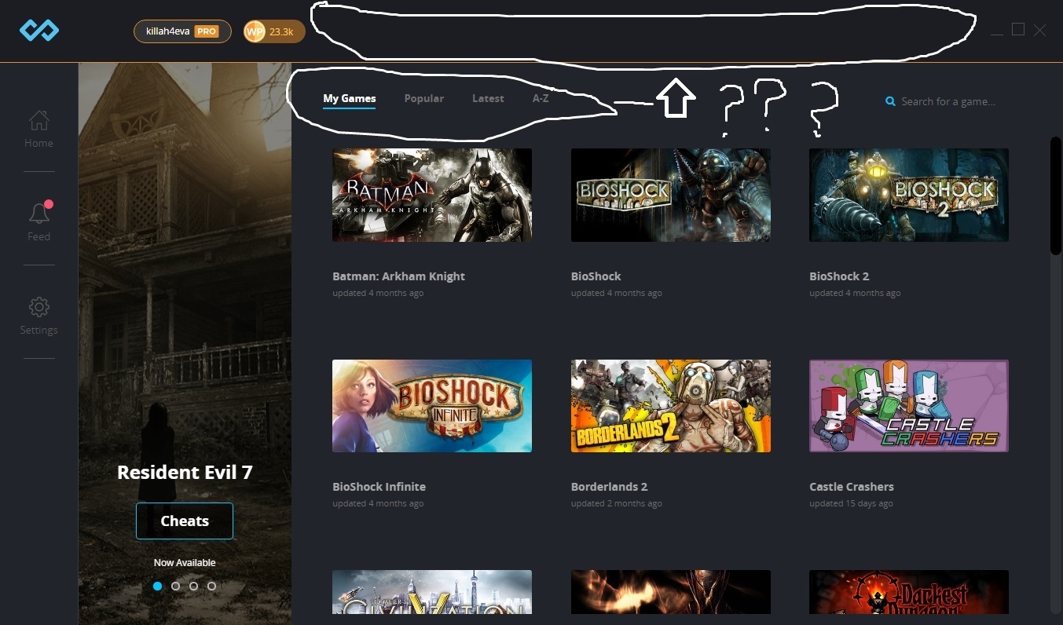Image resolution: width=1063 pixels, height=625 pixels.
Task: Click the games list vertical scrollbar
Action: 1055,196
